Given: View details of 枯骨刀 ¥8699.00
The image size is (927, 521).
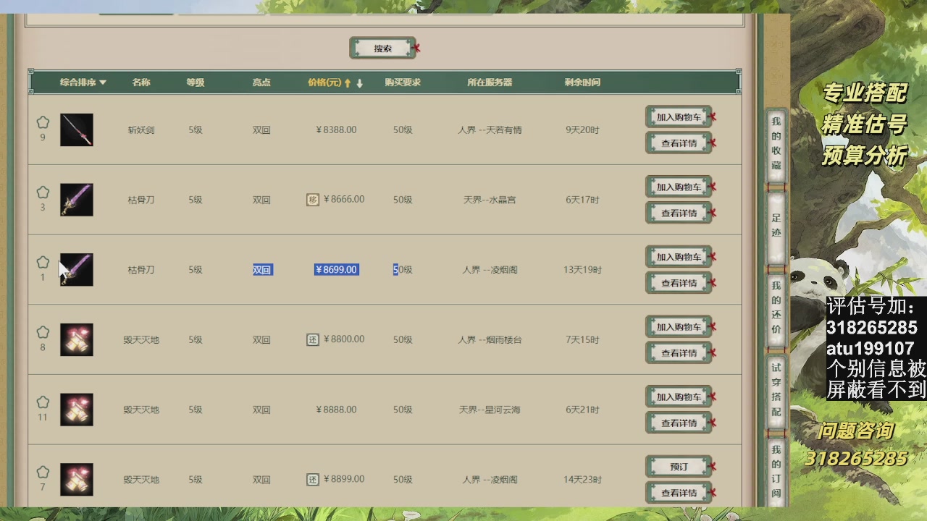Looking at the screenshot, I should [679, 283].
